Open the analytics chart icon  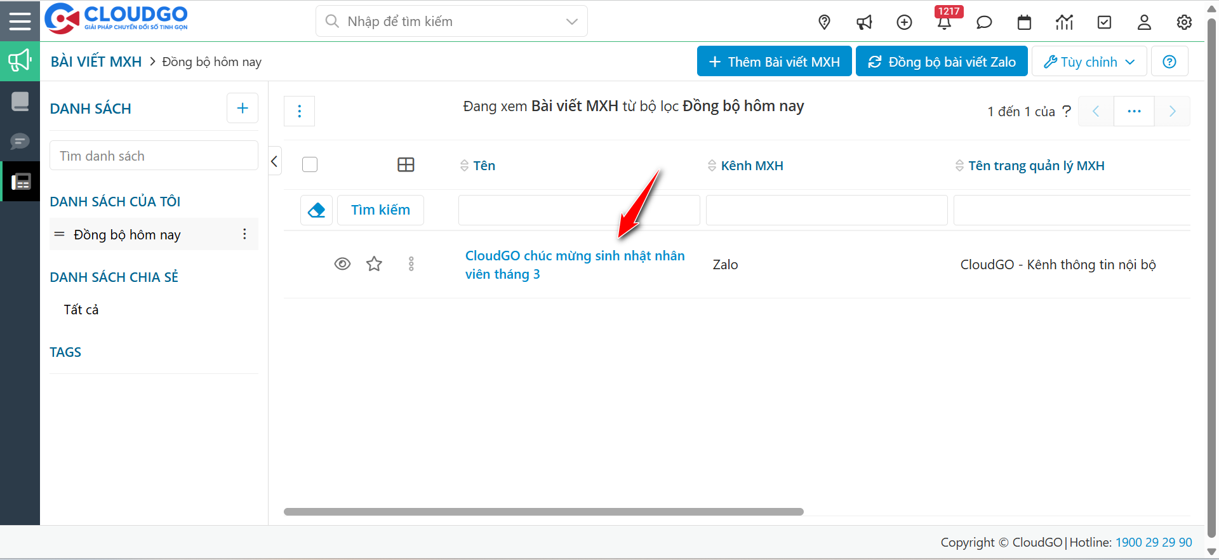[x=1064, y=23]
